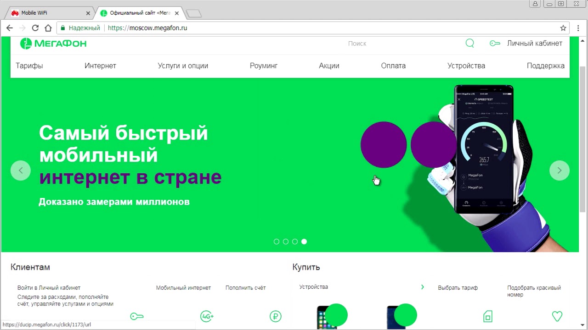Click the green padlock security icon
Screen dimensions: 588x330
coord(63,28)
